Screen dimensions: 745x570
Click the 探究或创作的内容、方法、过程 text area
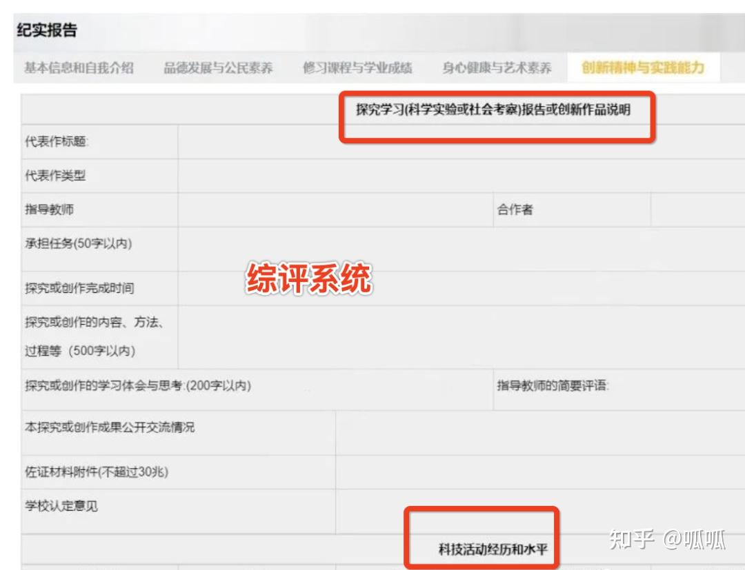(x=455, y=333)
